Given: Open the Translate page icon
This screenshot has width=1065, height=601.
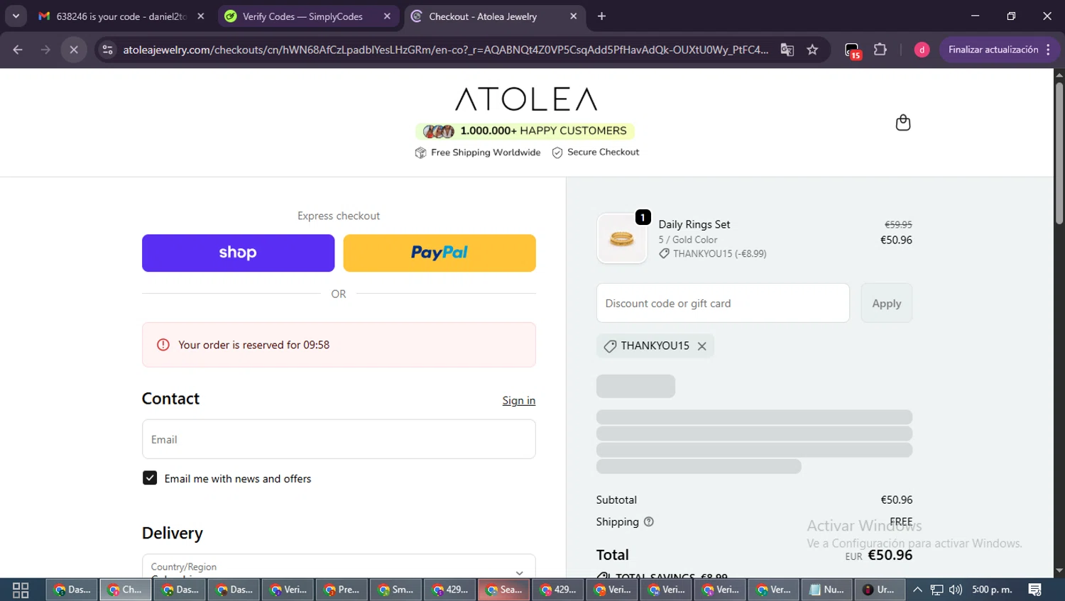Looking at the screenshot, I should point(787,50).
